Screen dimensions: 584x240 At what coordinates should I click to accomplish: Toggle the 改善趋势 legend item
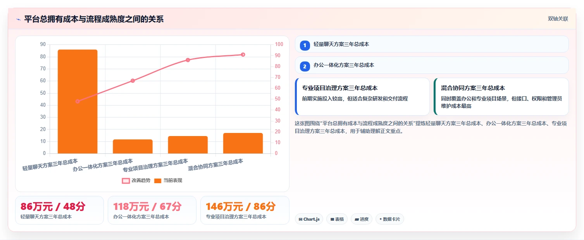pyautogui.click(x=136, y=180)
